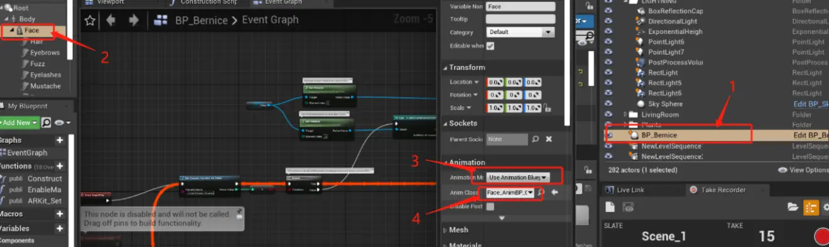Screen dimensions: 829x247
Task: Toggle visibility of BP_Bernice actor
Action: pyautogui.click(x=608, y=135)
